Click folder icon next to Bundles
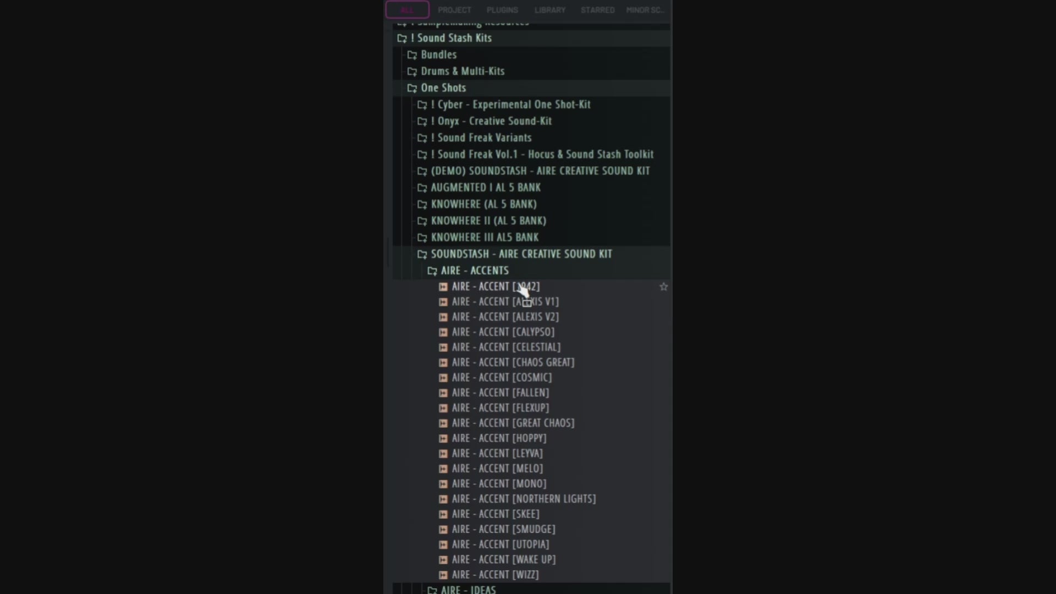The image size is (1056, 594). [x=412, y=55]
